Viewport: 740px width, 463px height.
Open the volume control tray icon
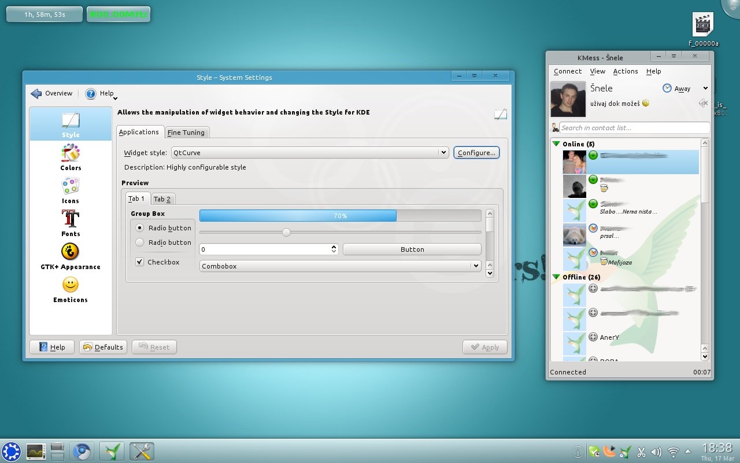tap(656, 452)
